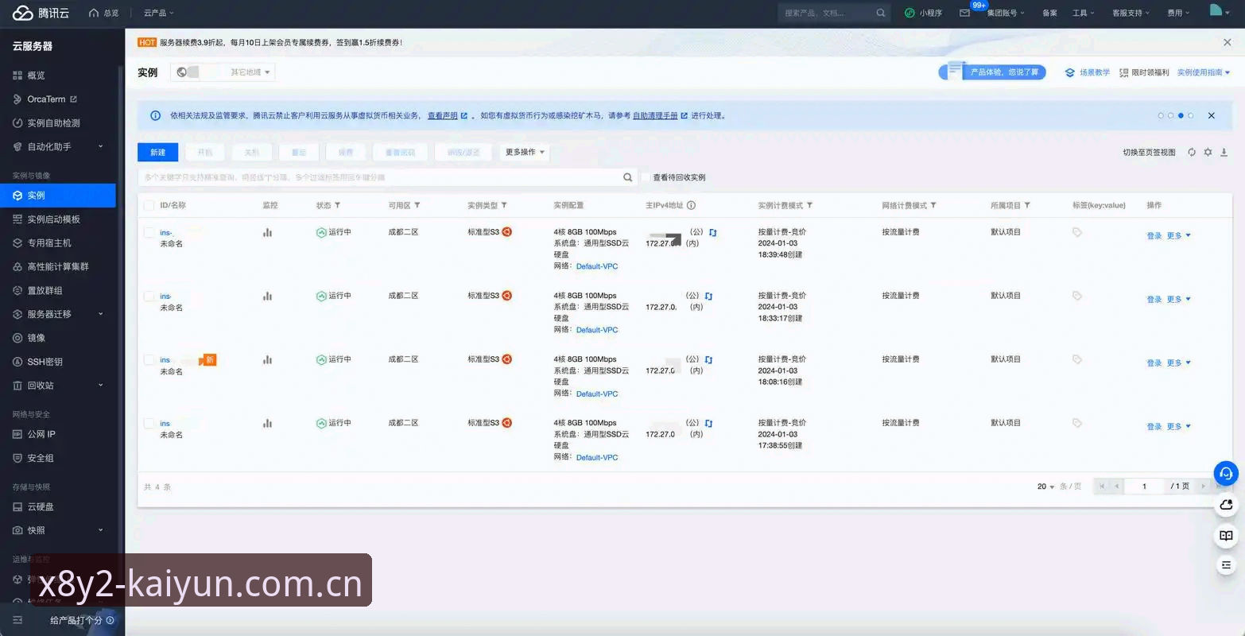This screenshot has height=636, width=1245.
Task: Filter by 状态 column funnel icon
Action: [x=337, y=205]
